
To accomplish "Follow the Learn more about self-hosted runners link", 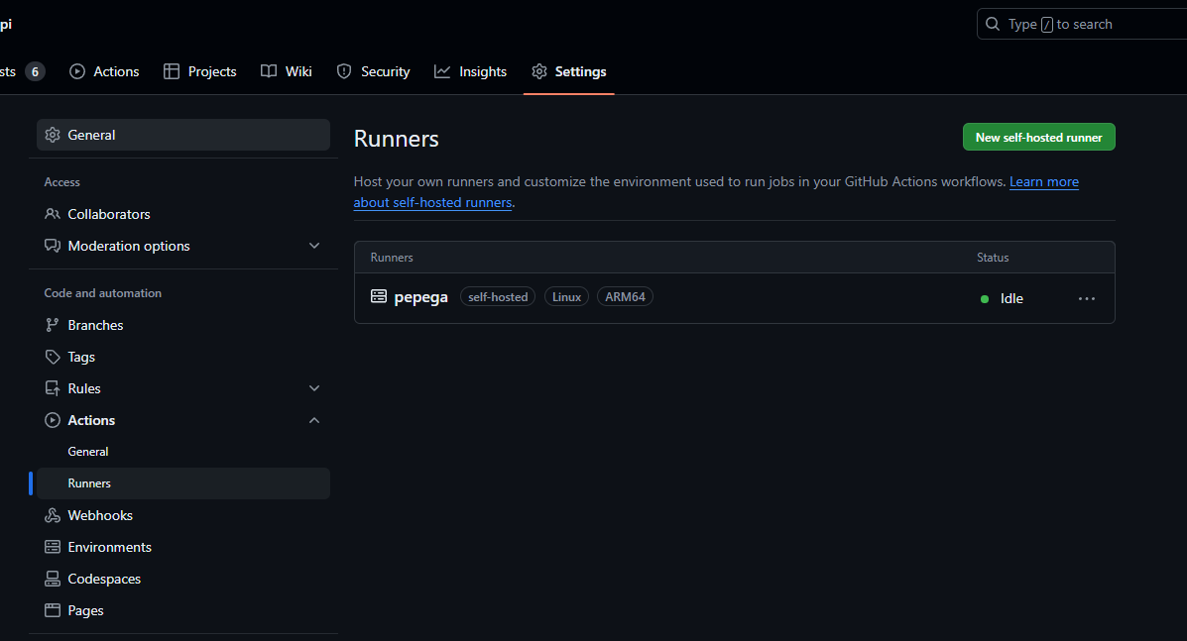I will [1044, 181].
